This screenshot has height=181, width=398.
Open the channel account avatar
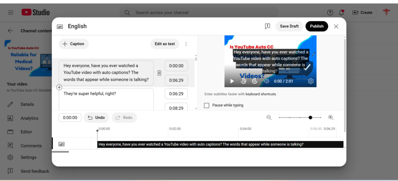[x=386, y=12]
